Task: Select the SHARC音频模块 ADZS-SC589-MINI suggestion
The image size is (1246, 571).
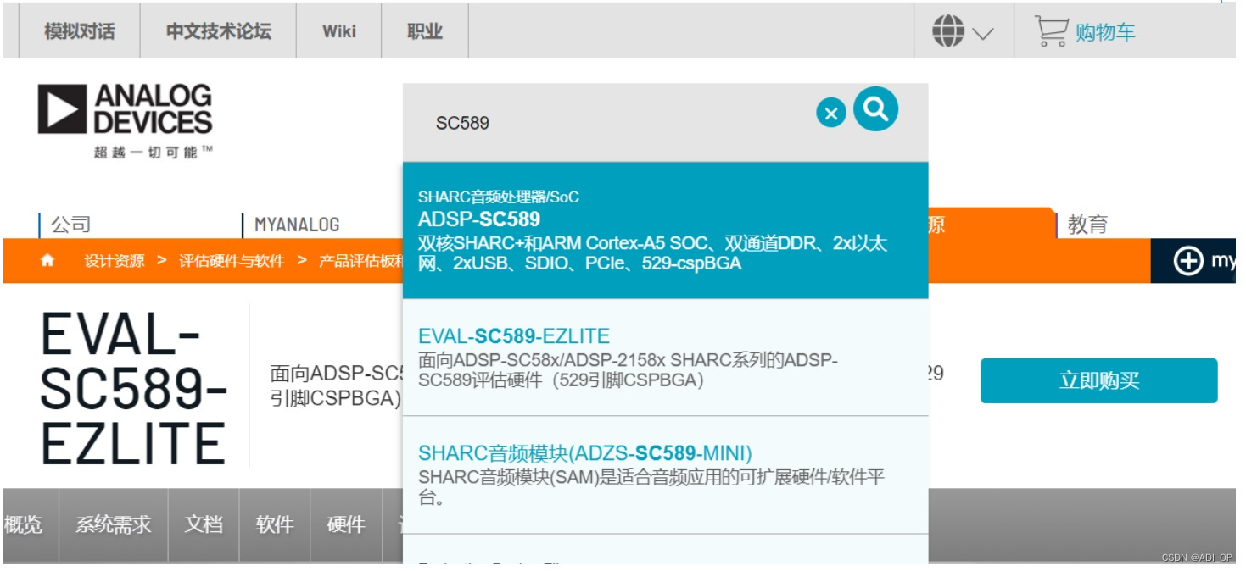Action: point(665,475)
